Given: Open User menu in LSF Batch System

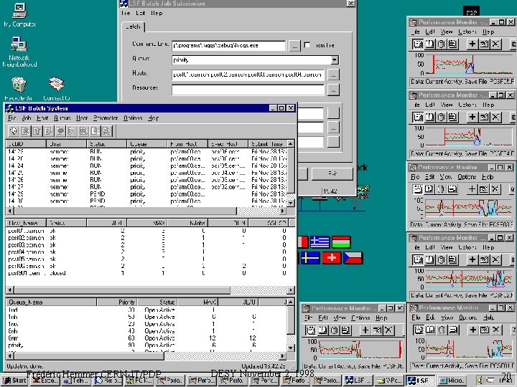Looking at the screenshot, I should pyautogui.click(x=82, y=118).
